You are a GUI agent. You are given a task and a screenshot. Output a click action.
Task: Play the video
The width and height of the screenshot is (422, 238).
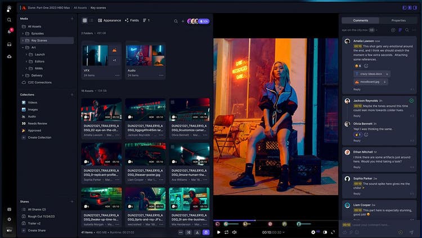click(x=218, y=232)
